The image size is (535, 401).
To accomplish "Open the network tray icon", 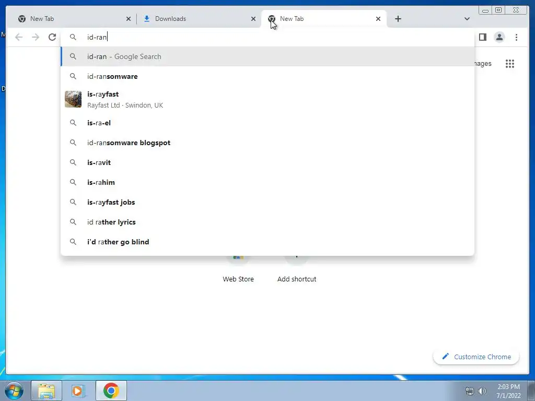I will [x=470, y=391].
